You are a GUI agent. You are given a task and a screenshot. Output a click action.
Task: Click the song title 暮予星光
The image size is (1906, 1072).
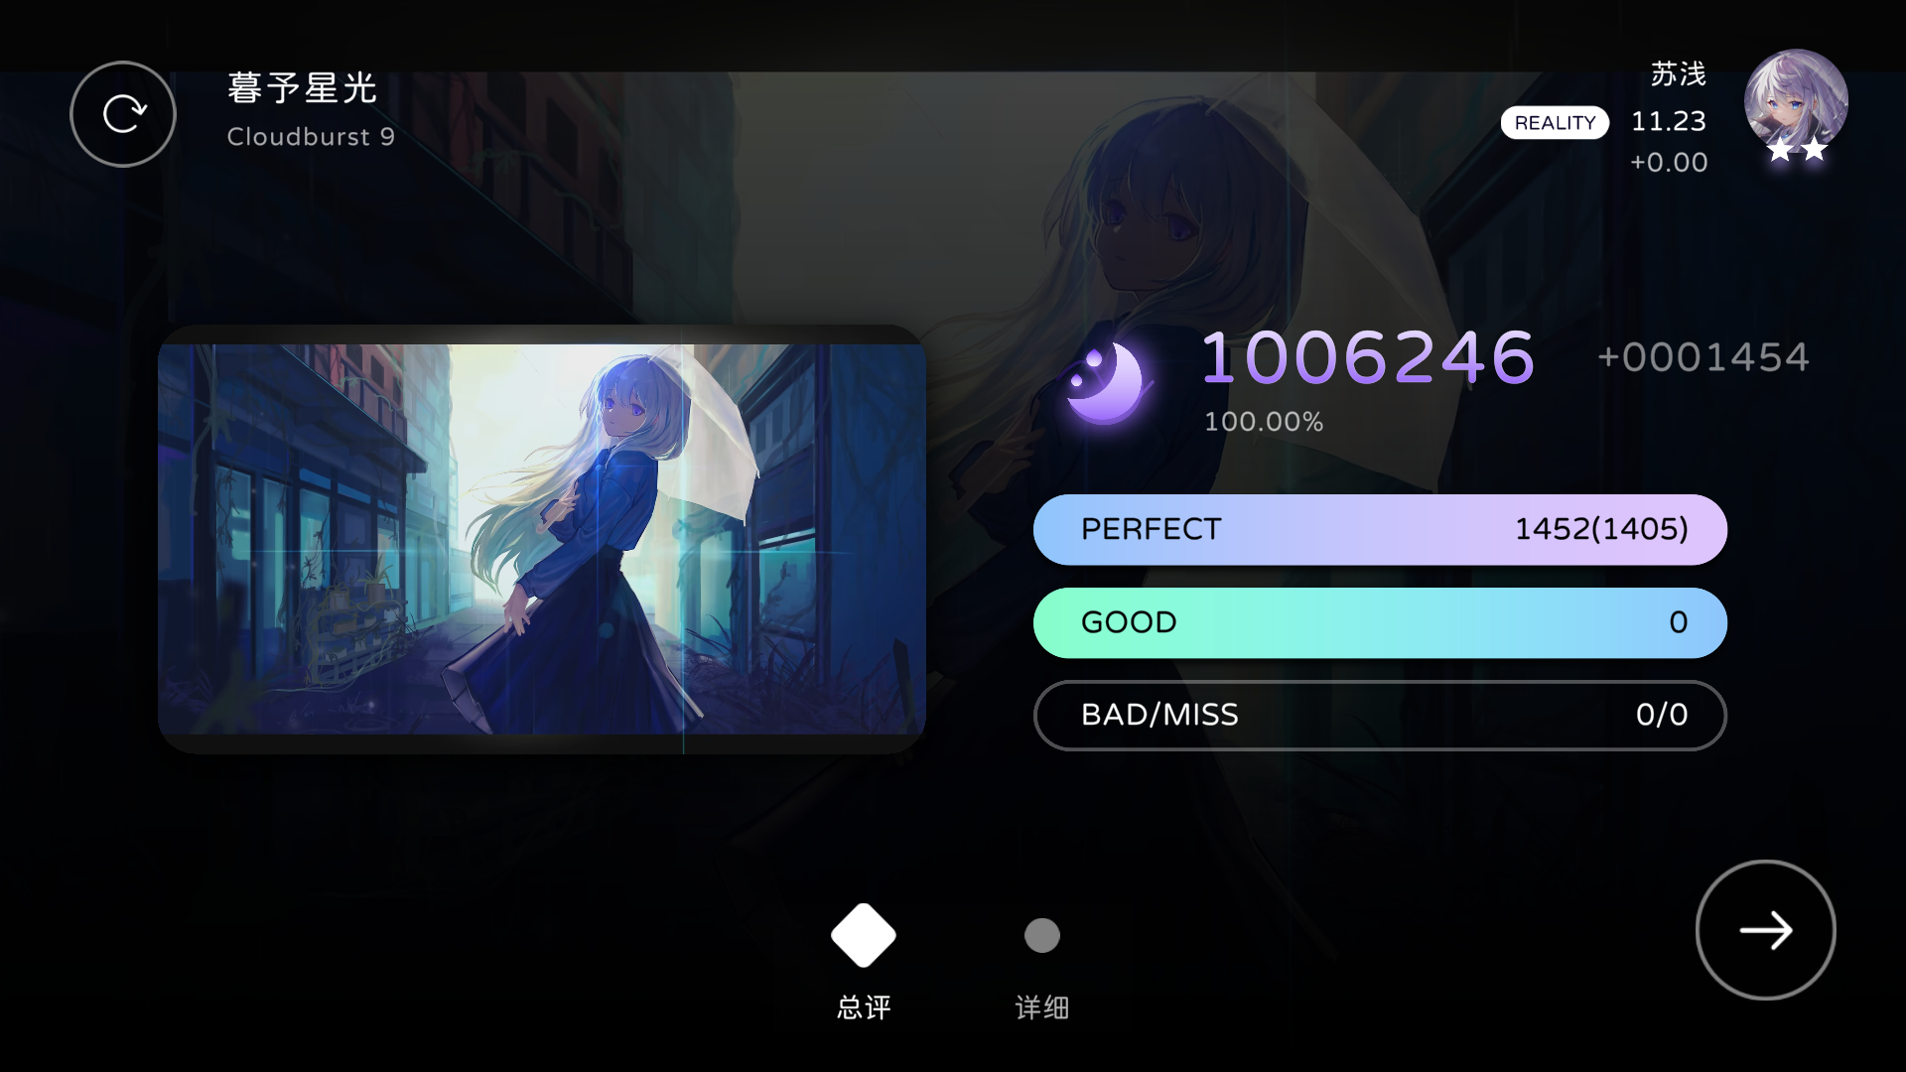point(302,88)
